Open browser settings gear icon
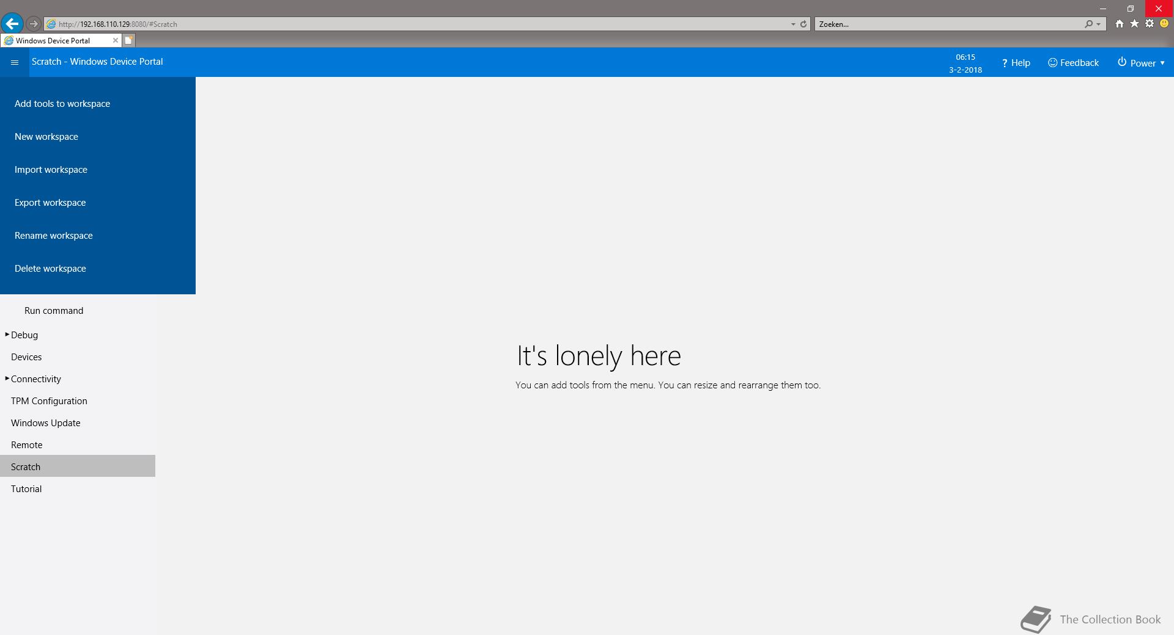1174x635 pixels. click(x=1150, y=24)
